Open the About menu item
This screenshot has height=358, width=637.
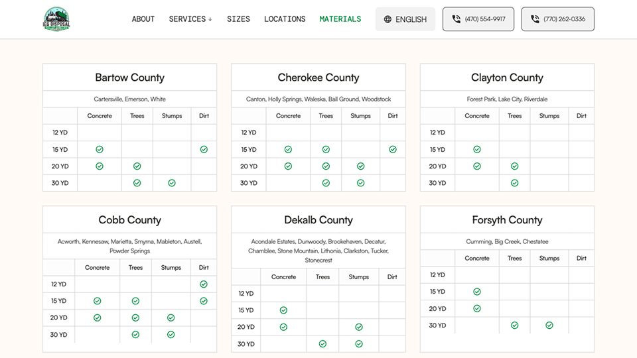click(143, 19)
